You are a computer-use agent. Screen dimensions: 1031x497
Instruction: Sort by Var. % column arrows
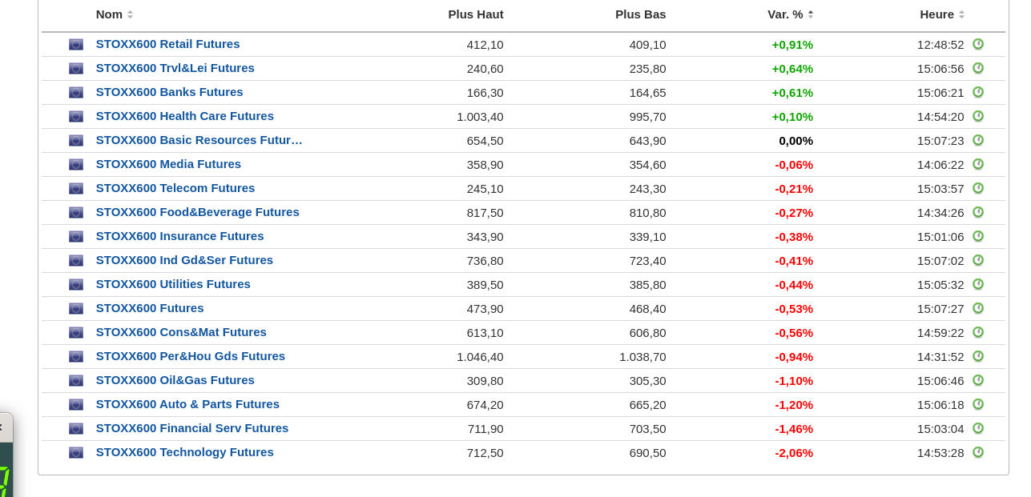811,14
